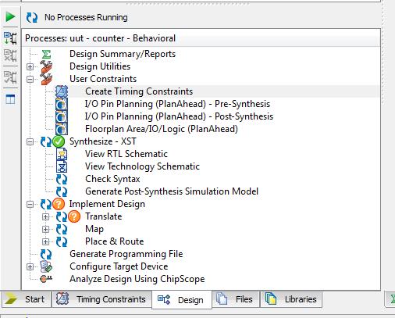The height and width of the screenshot is (318, 395).
Task: Click the arrows icon beside Check Syntax
Action: 62,179
